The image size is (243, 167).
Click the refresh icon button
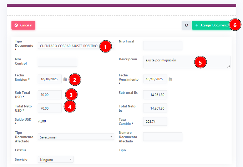point(186,25)
